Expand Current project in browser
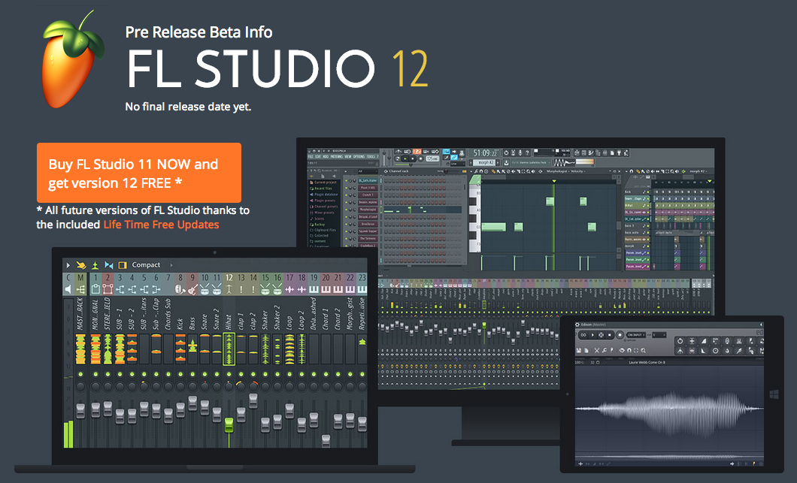Image resolution: width=797 pixels, height=483 pixels. 323,183
